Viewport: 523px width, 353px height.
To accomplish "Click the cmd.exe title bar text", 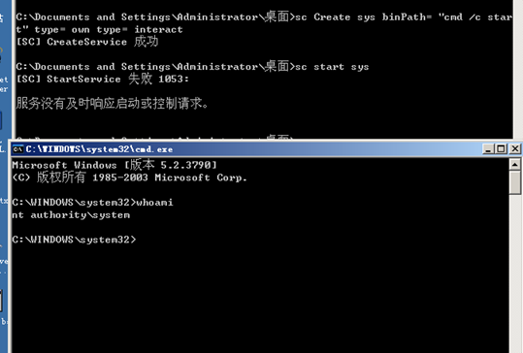I will [99, 149].
